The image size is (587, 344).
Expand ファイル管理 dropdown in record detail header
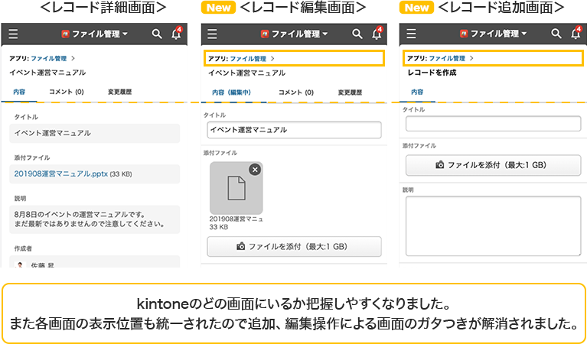95,34
